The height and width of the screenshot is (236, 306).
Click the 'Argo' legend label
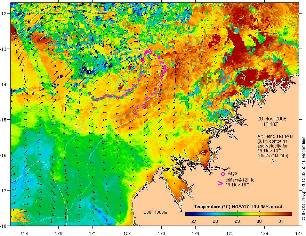[x=232, y=173]
